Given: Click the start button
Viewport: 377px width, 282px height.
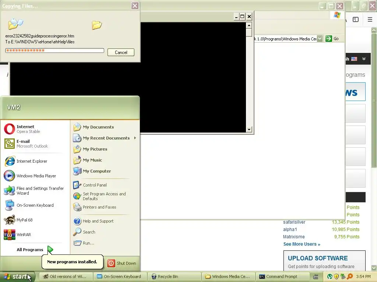Looking at the screenshot, I should click(x=17, y=276).
